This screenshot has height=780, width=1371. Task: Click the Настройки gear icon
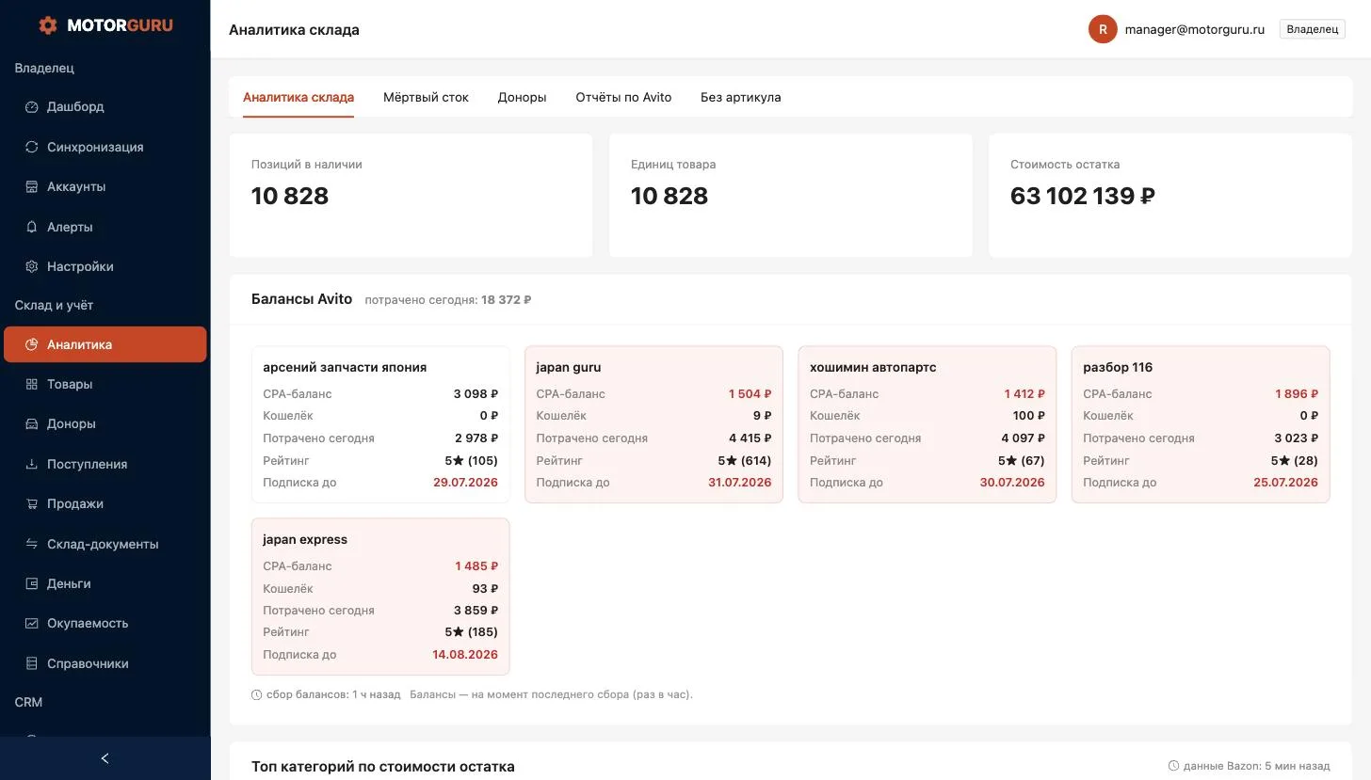pos(32,266)
